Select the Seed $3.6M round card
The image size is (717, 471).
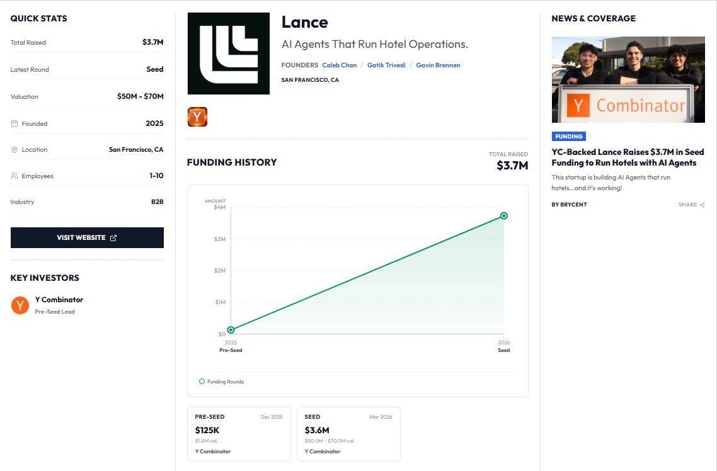[348, 434]
